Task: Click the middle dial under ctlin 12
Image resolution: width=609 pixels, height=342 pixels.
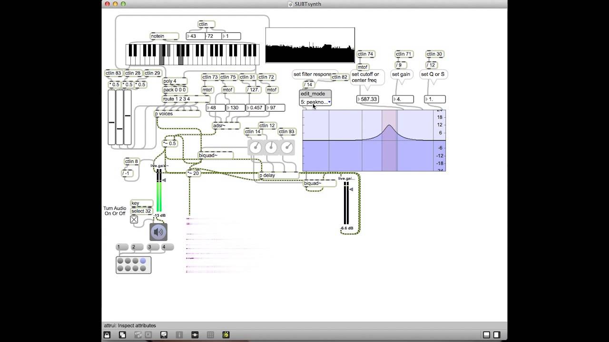Action: [271, 147]
